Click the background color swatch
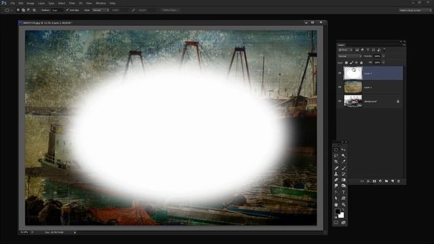Viewport: 434px width, 244px height. point(342,216)
